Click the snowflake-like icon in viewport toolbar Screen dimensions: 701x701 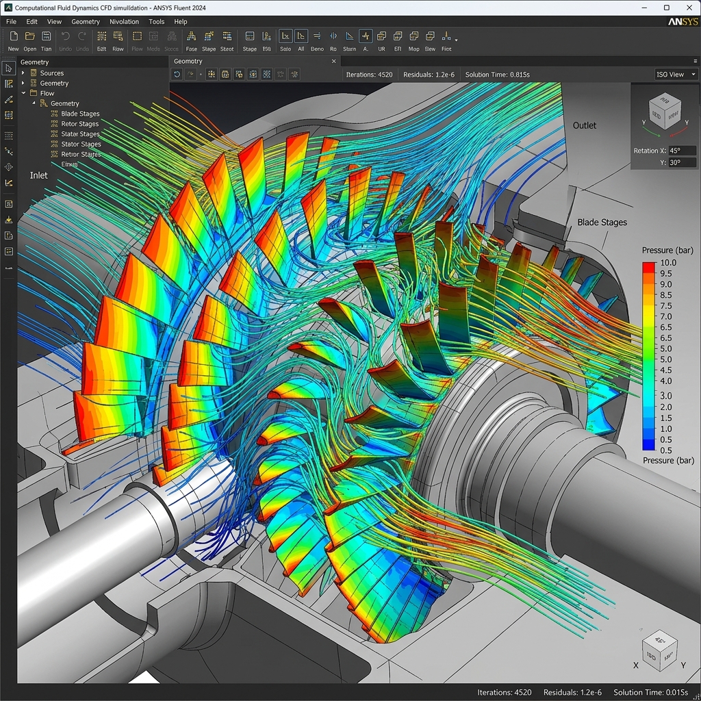tap(294, 74)
